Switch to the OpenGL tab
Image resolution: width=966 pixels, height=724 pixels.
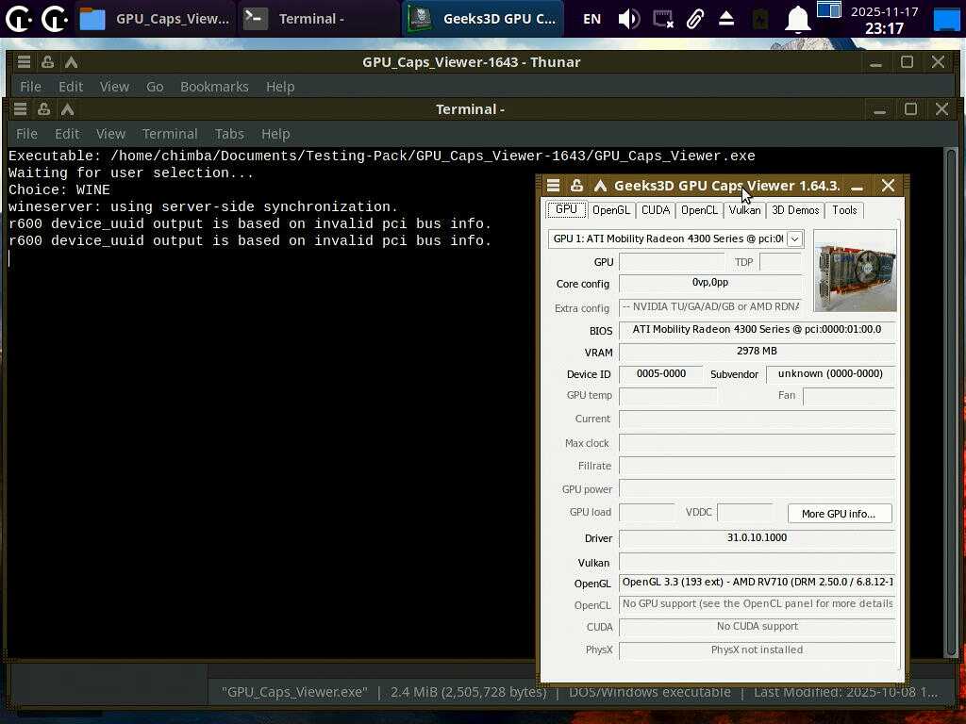(611, 210)
